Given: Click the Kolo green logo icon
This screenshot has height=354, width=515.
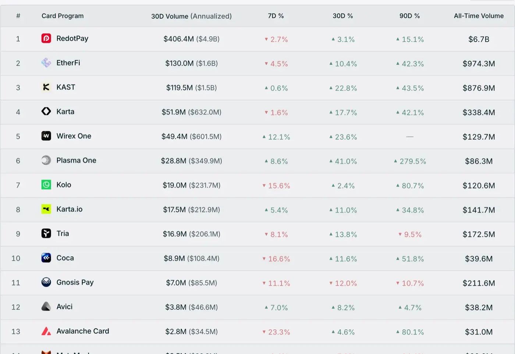Looking at the screenshot, I should pyautogui.click(x=46, y=185).
